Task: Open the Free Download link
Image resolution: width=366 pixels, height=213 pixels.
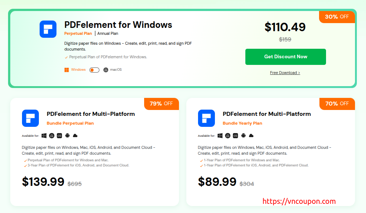Action: click(x=285, y=73)
